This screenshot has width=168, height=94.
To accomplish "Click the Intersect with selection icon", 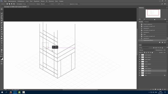I will pos(14,4).
